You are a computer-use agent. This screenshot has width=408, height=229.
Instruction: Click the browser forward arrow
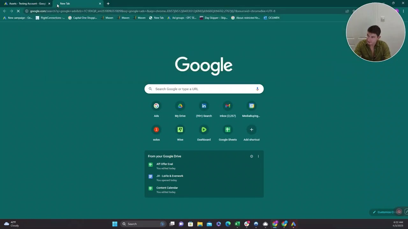[11, 11]
